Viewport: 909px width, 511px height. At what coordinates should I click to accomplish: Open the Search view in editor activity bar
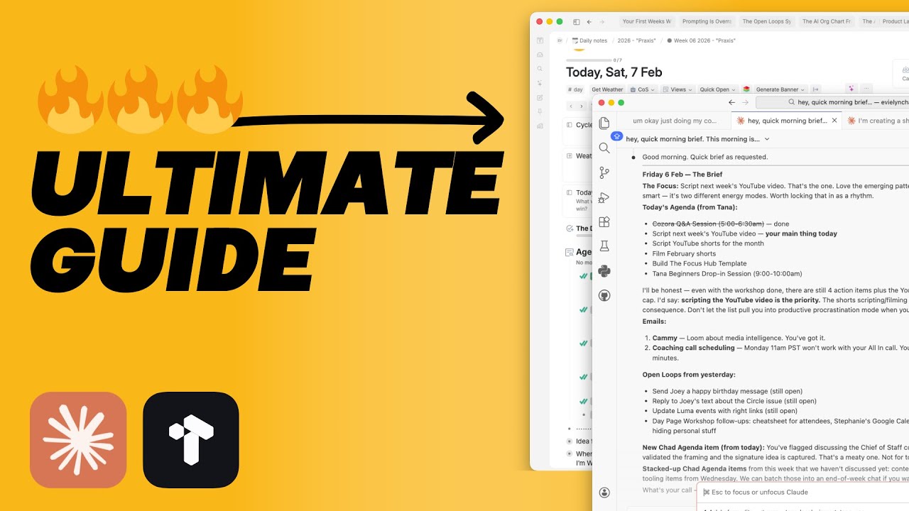pyautogui.click(x=604, y=148)
